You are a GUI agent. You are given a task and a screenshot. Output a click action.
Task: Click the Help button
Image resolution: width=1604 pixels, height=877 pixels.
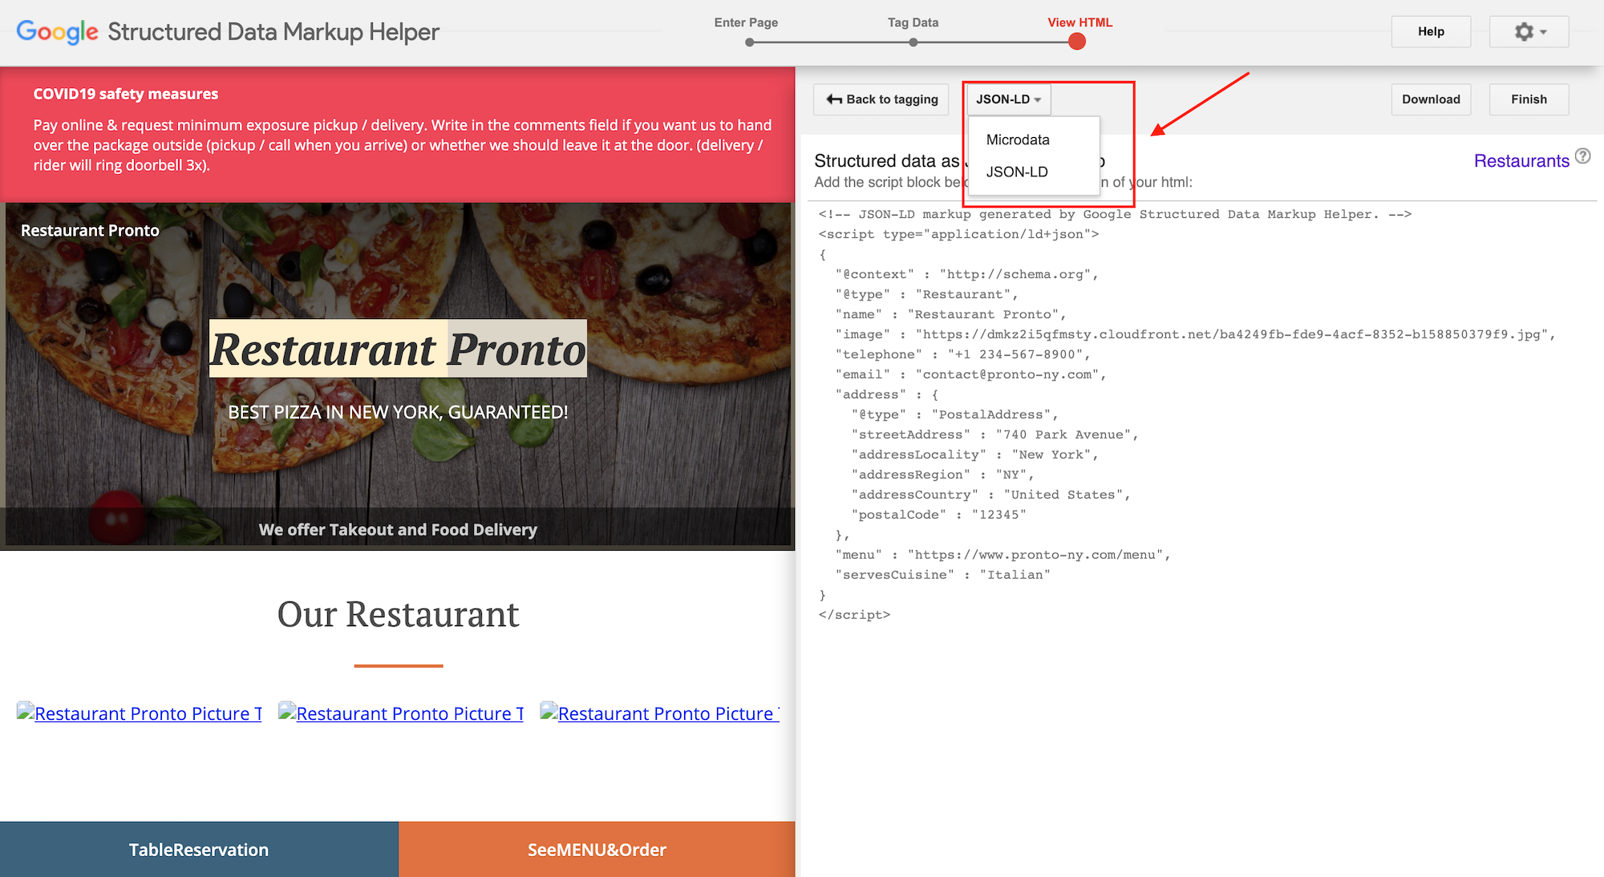point(1431,31)
